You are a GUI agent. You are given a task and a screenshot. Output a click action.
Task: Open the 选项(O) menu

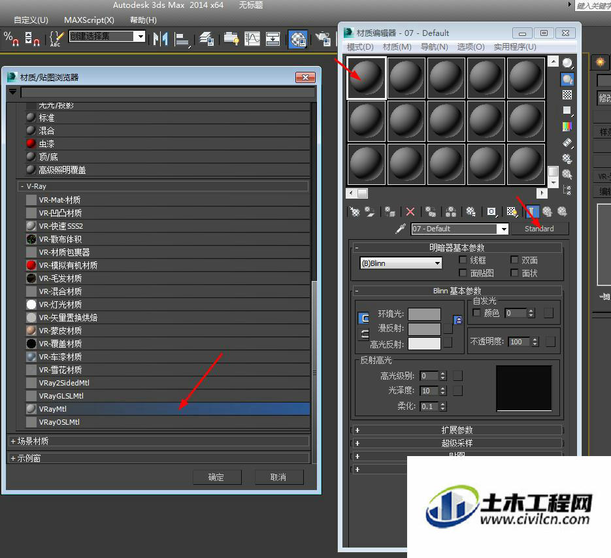471,47
